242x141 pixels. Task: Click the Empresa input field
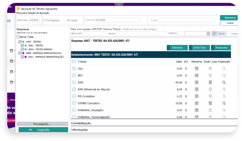[x=117, y=20]
